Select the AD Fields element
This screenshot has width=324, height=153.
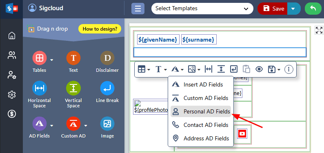click(x=39, y=128)
